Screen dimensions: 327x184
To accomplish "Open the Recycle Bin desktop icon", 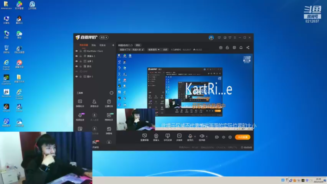I will click(x=6, y=49).
